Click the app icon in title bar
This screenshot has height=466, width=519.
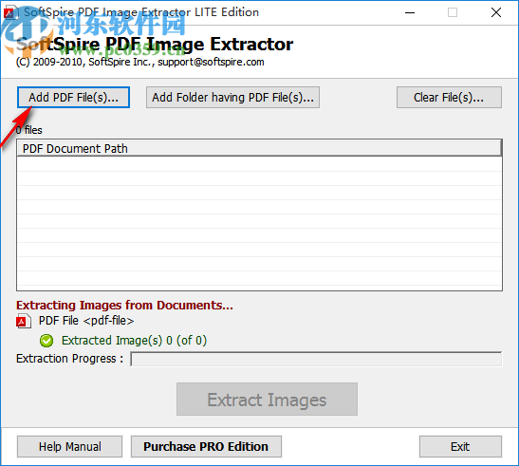click(x=10, y=12)
